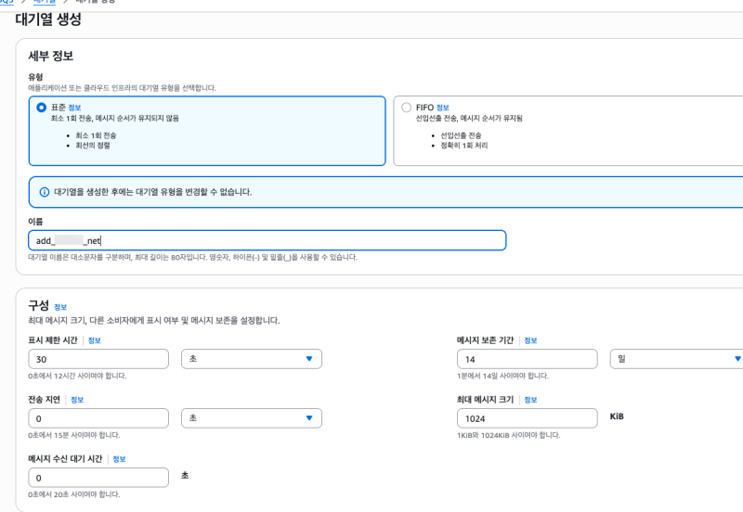Viewport: 743px width, 512px height.
Task: Expand the 전송 지연 unit dropdown
Action: 252,418
